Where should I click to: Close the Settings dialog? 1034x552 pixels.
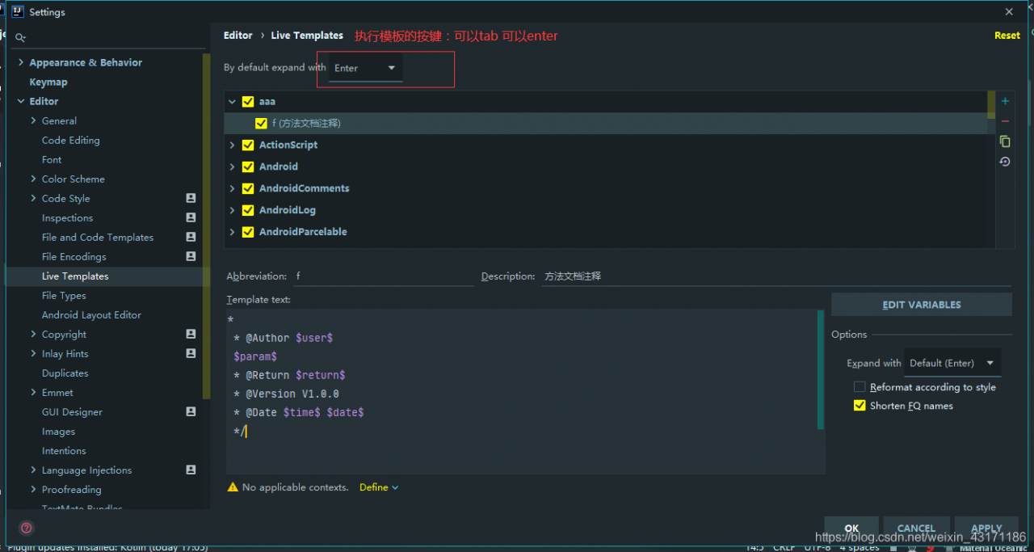(x=1009, y=12)
